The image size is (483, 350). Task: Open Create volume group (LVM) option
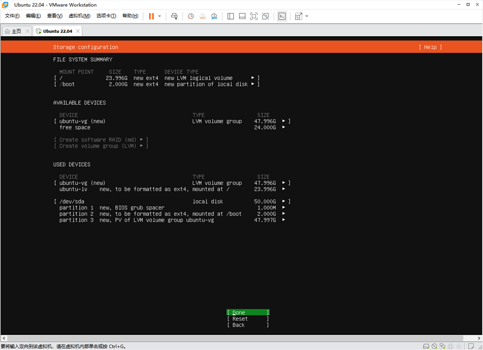101,146
